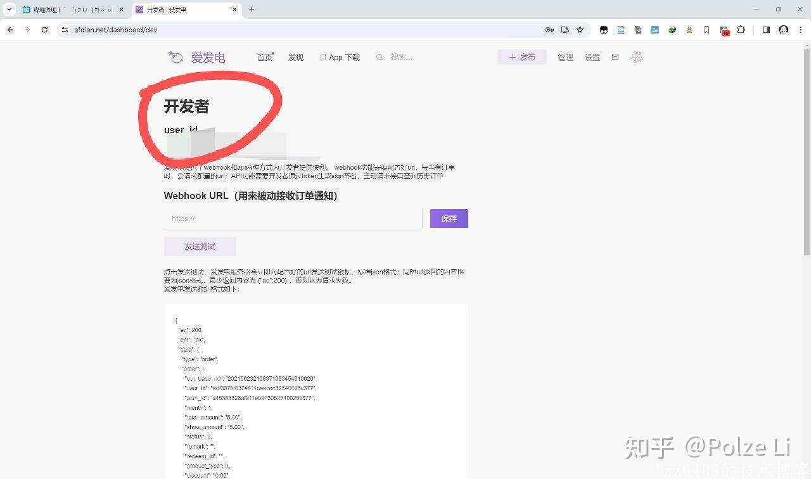Click the gray copy-pages extension icon
Image resolution: width=811 pixels, height=479 pixels.
pos(638,30)
